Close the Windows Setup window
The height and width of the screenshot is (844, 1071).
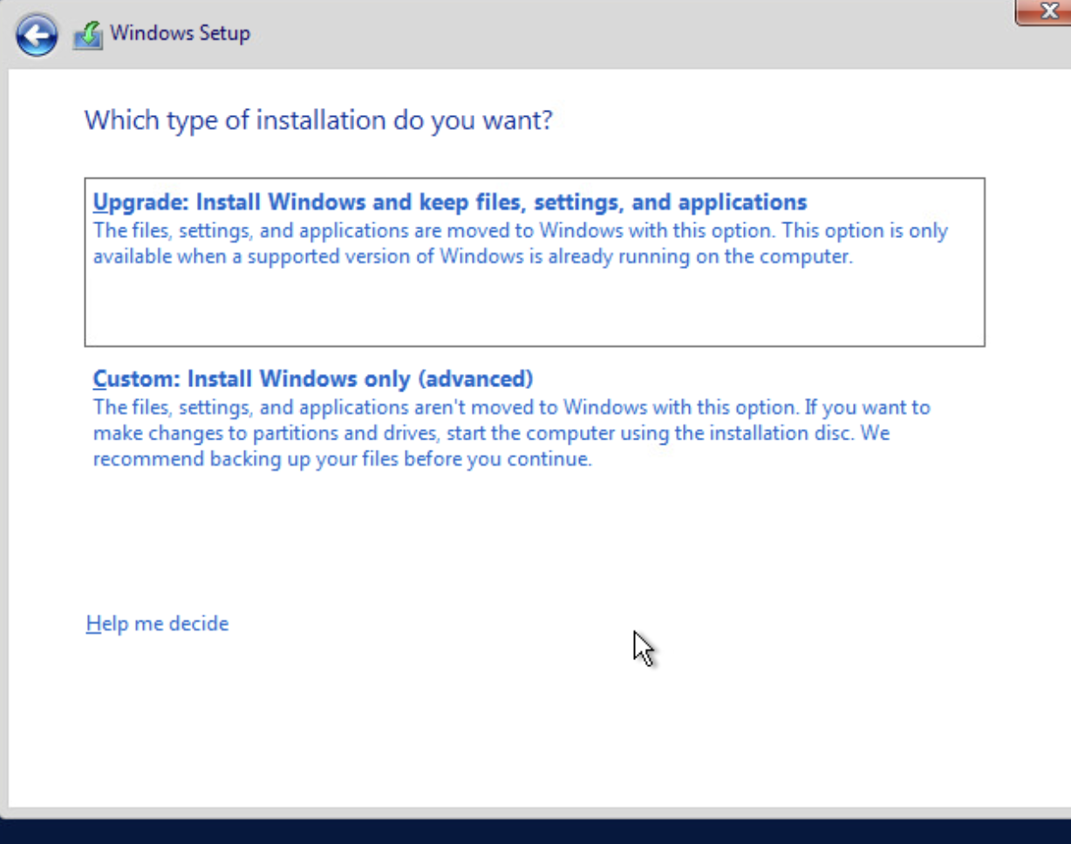click(x=1047, y=12)
